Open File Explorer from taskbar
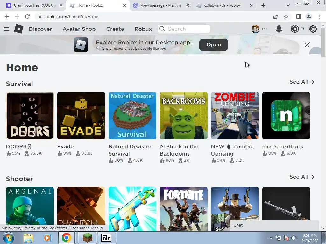The width and height of the screenshot is (326, 244). (28, 238)
